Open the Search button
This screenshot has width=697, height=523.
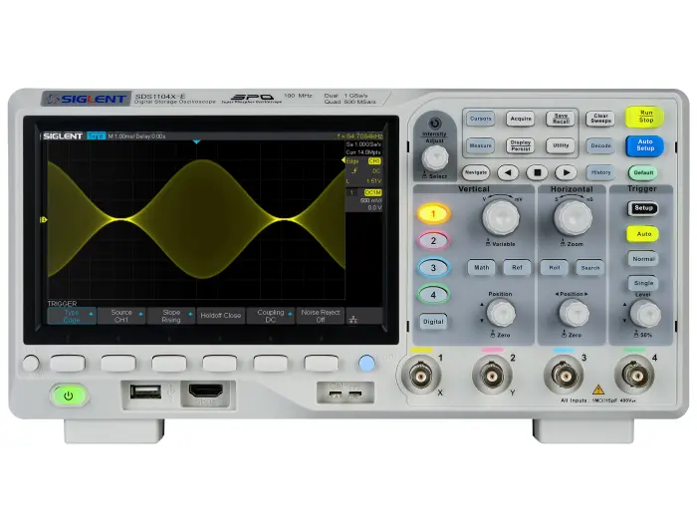[589, 267]
